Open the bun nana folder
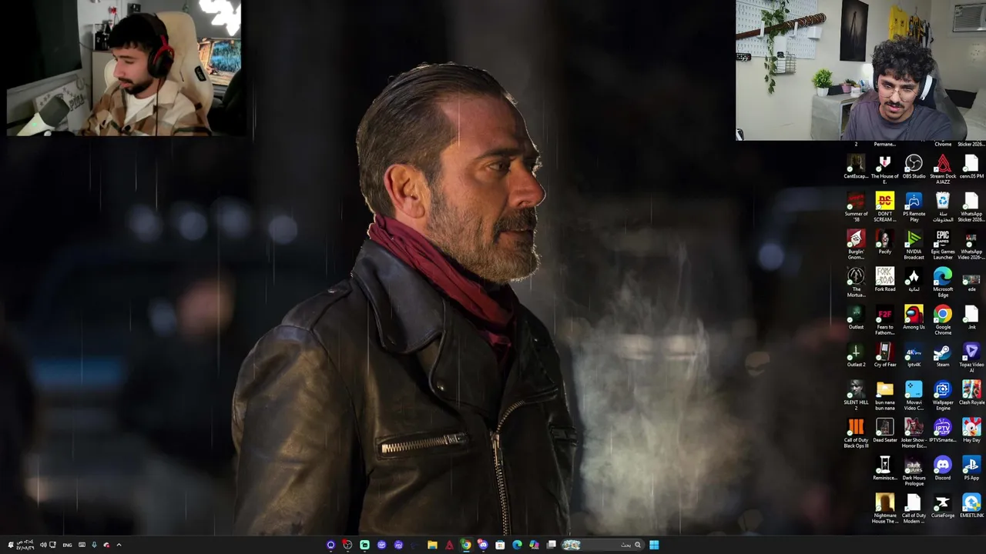 pos(884,395)
